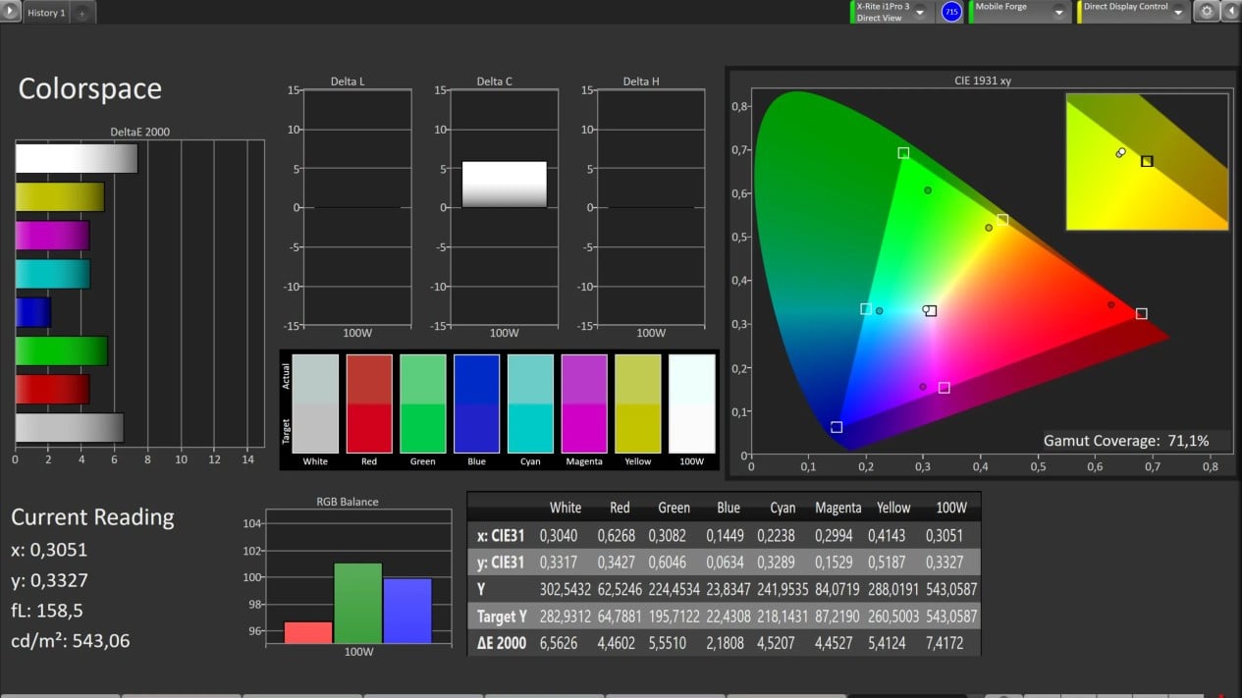Click the yellow bar in the DeltaE 2000 chart
1242x698 pixels.
60,197
